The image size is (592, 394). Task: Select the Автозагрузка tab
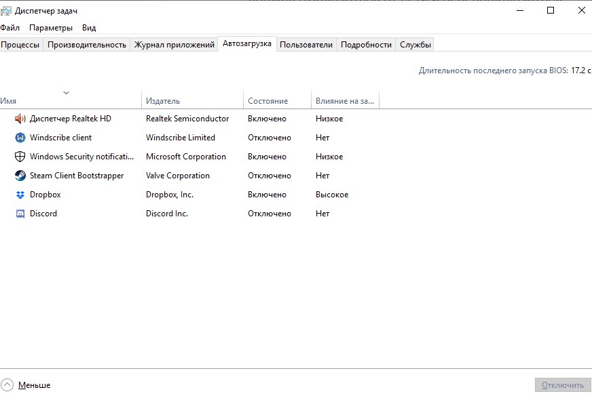click(247, 43)
